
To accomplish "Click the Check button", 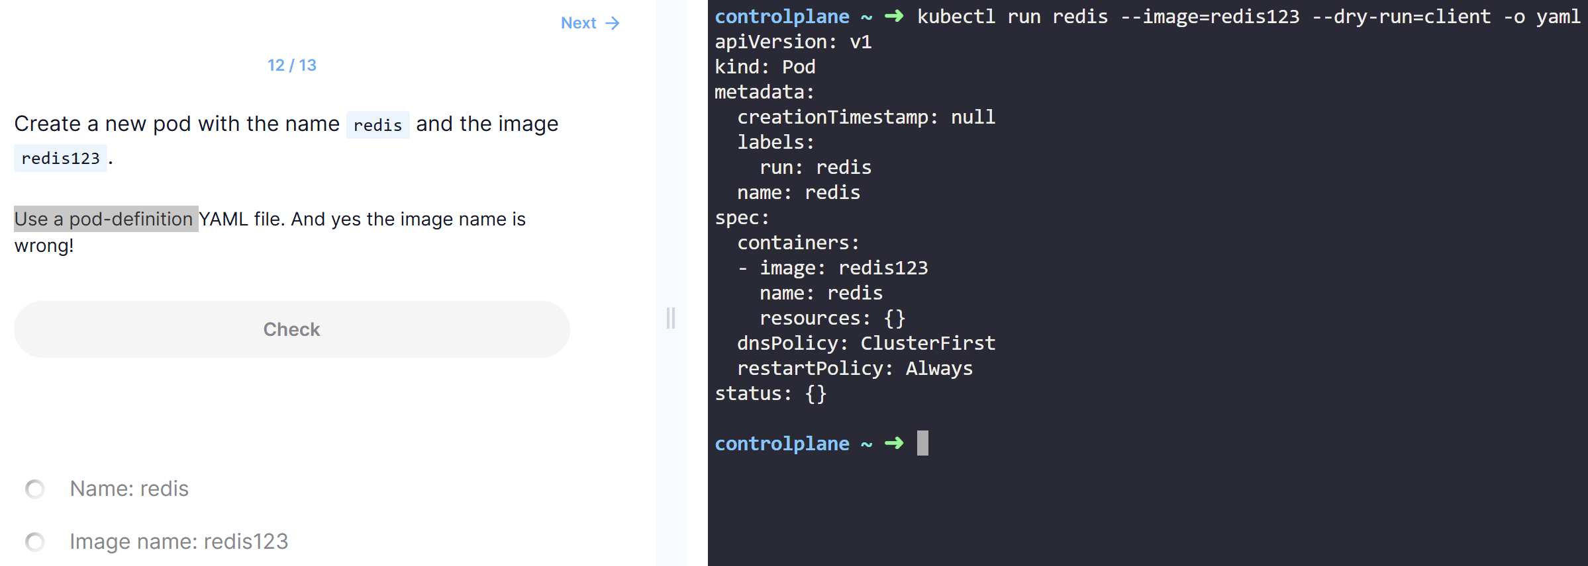I will [291, 329].
